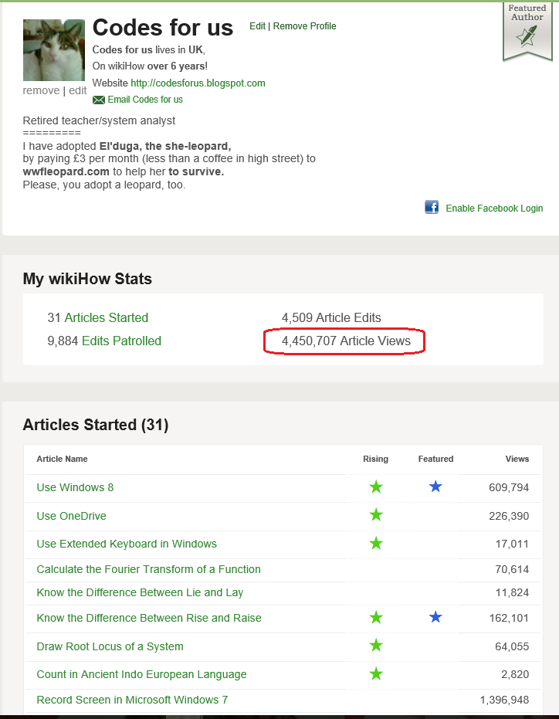The height and width of the screenshot is (719, 559).
Task: Click the 17,011 views value
Action: coord(512,544)
